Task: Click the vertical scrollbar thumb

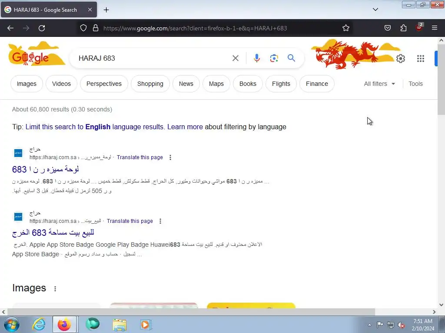Action: [441, 79]
